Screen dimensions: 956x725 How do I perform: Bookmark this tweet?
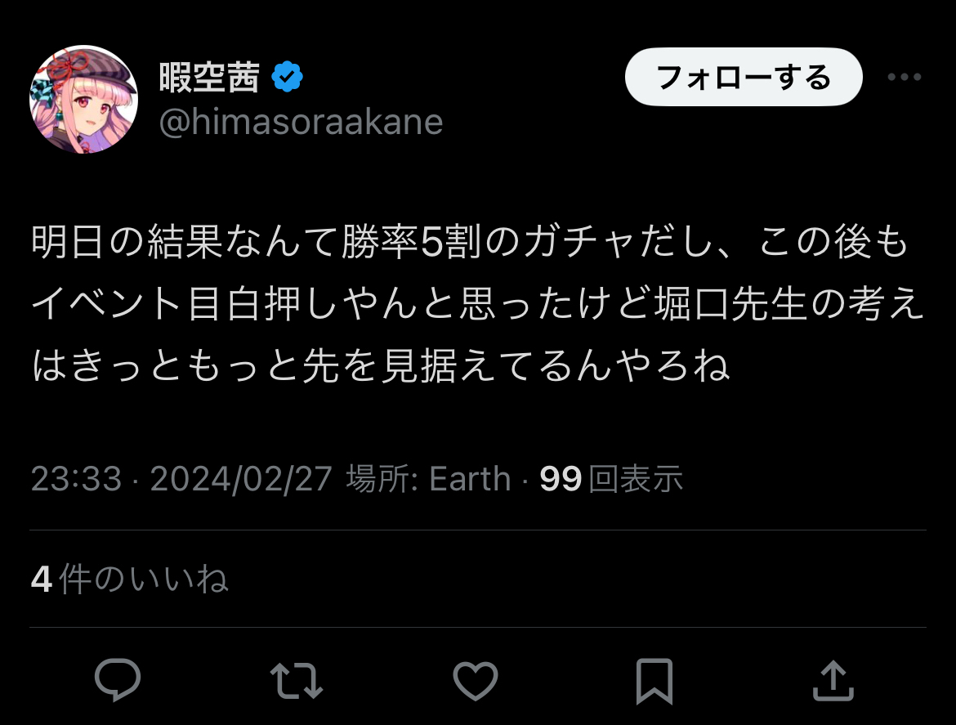click(654, 680)
